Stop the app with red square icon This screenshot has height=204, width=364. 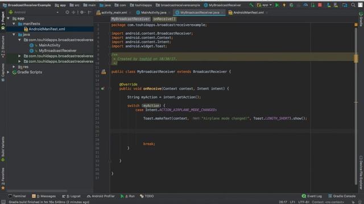coord(320,5)
